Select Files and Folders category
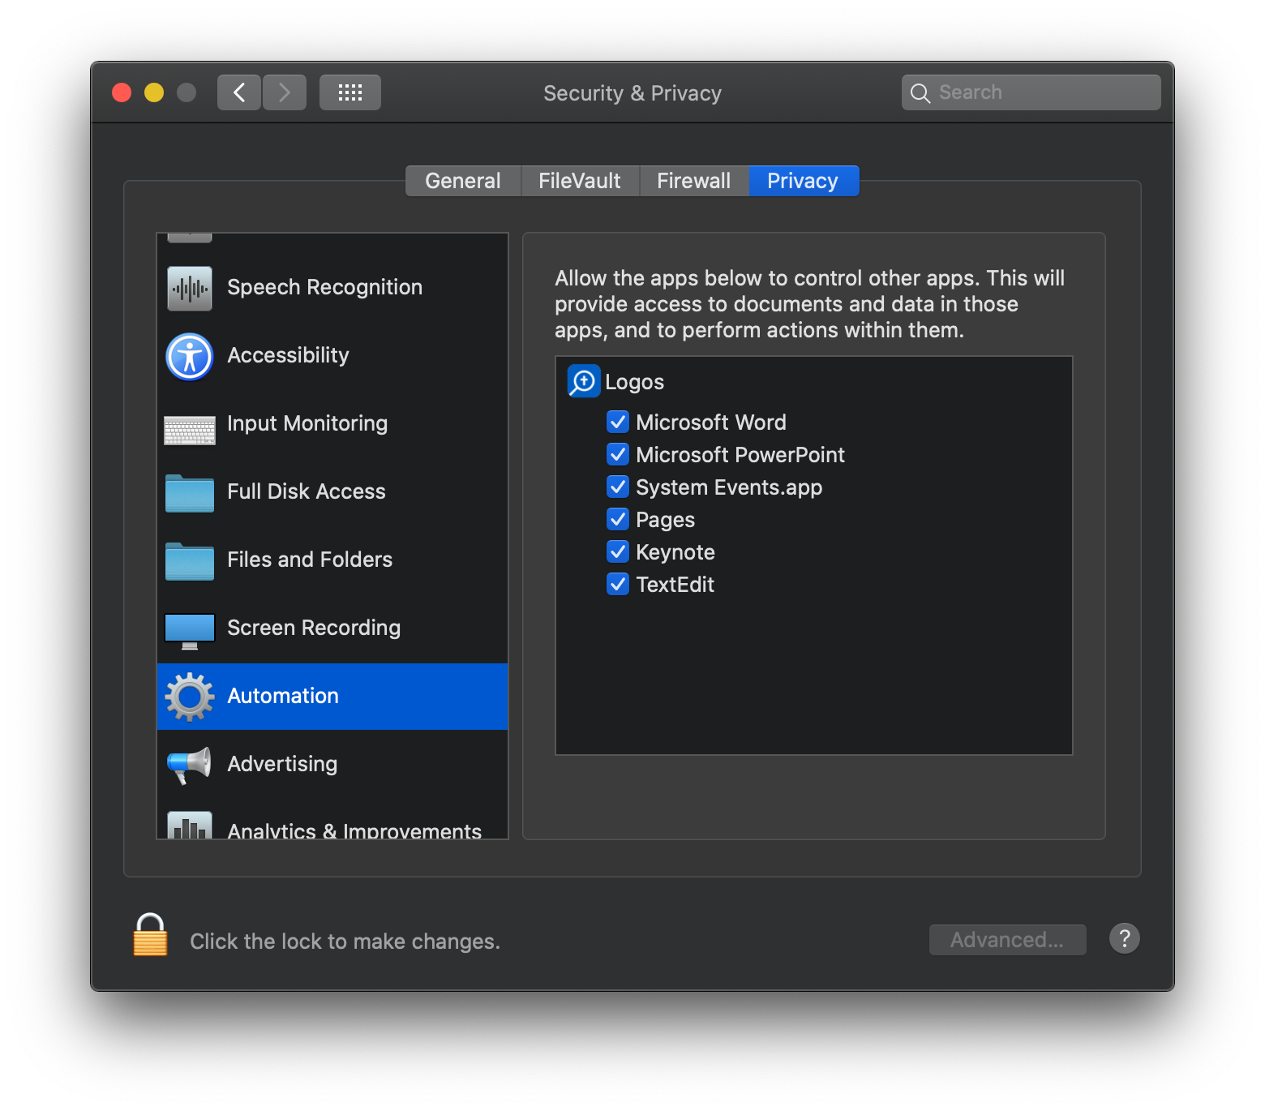Screen dimensions: 1265x1111 point(332,560)
